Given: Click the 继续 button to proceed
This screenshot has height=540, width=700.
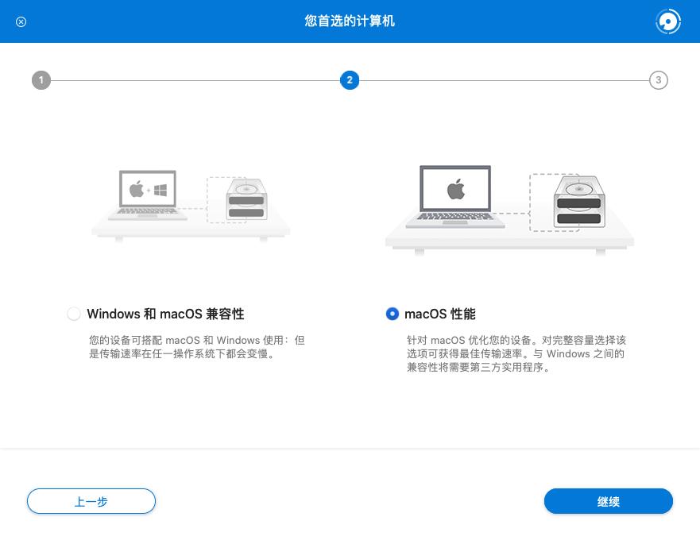Looking at the screenshot, I should tap(609, 501).
